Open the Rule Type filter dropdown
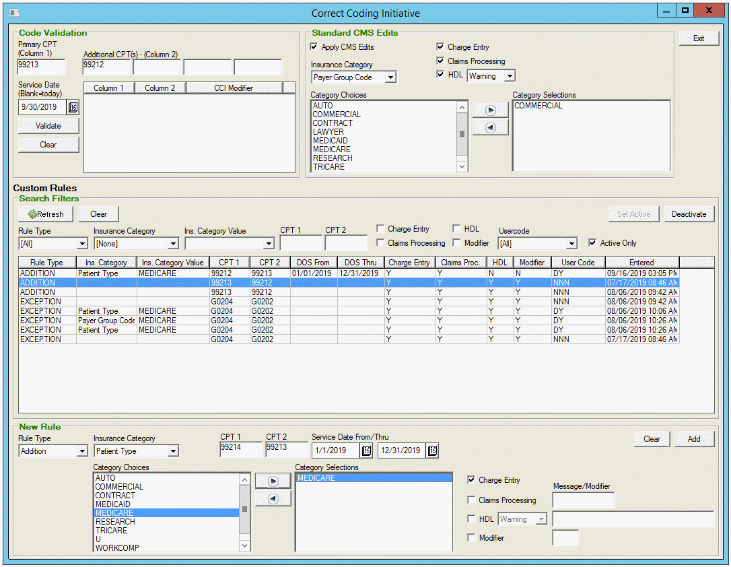This screenshot has width=731, height=567. pos(82,244)
